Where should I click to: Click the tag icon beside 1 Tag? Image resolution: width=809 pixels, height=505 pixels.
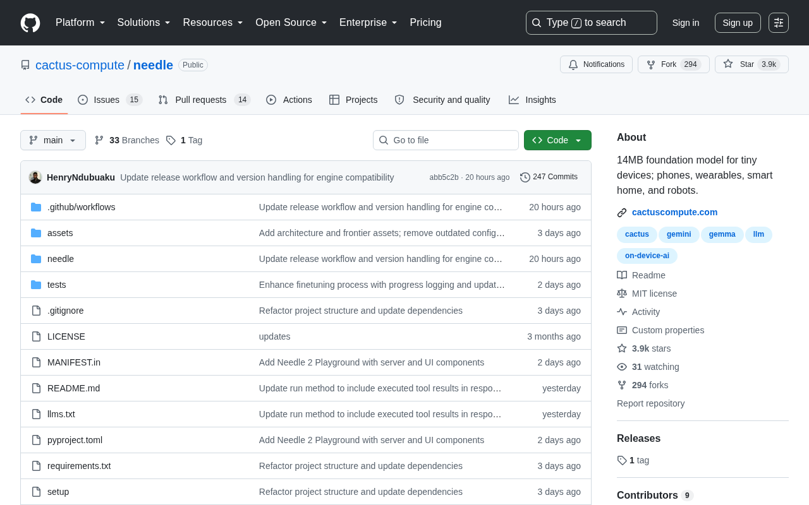pos(171,140)
